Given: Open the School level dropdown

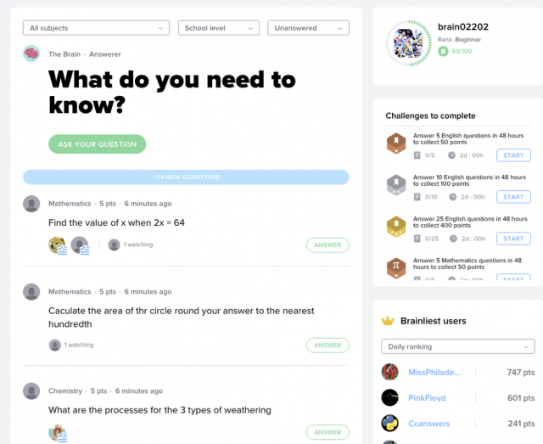Looking at the screenshot, I should tap(219, 28).
